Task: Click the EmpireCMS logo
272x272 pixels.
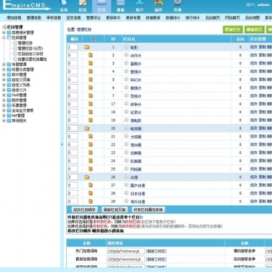Action: [x=26, y=5]
